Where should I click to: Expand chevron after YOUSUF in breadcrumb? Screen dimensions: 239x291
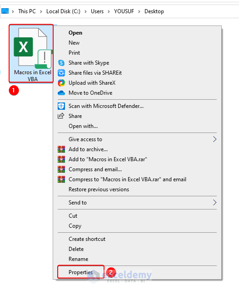139,12
